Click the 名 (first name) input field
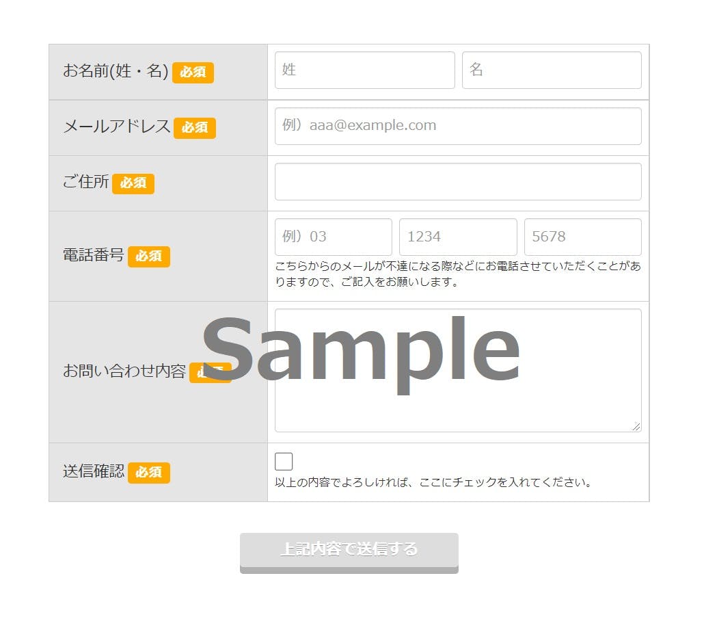 [x=552, y=70]
